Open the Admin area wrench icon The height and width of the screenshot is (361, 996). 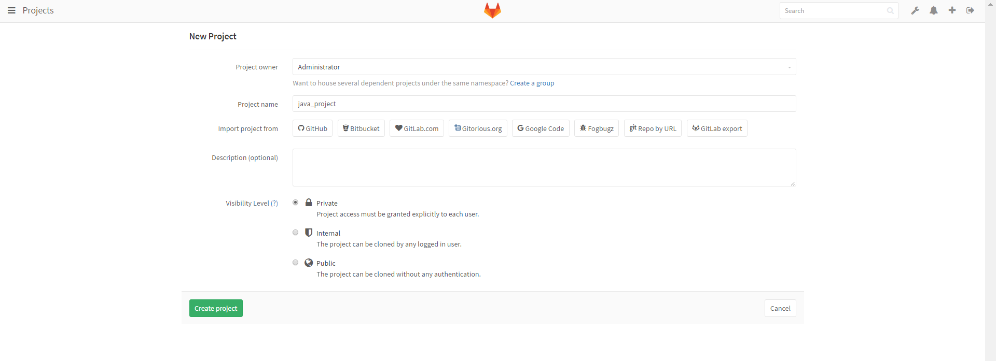916,10
